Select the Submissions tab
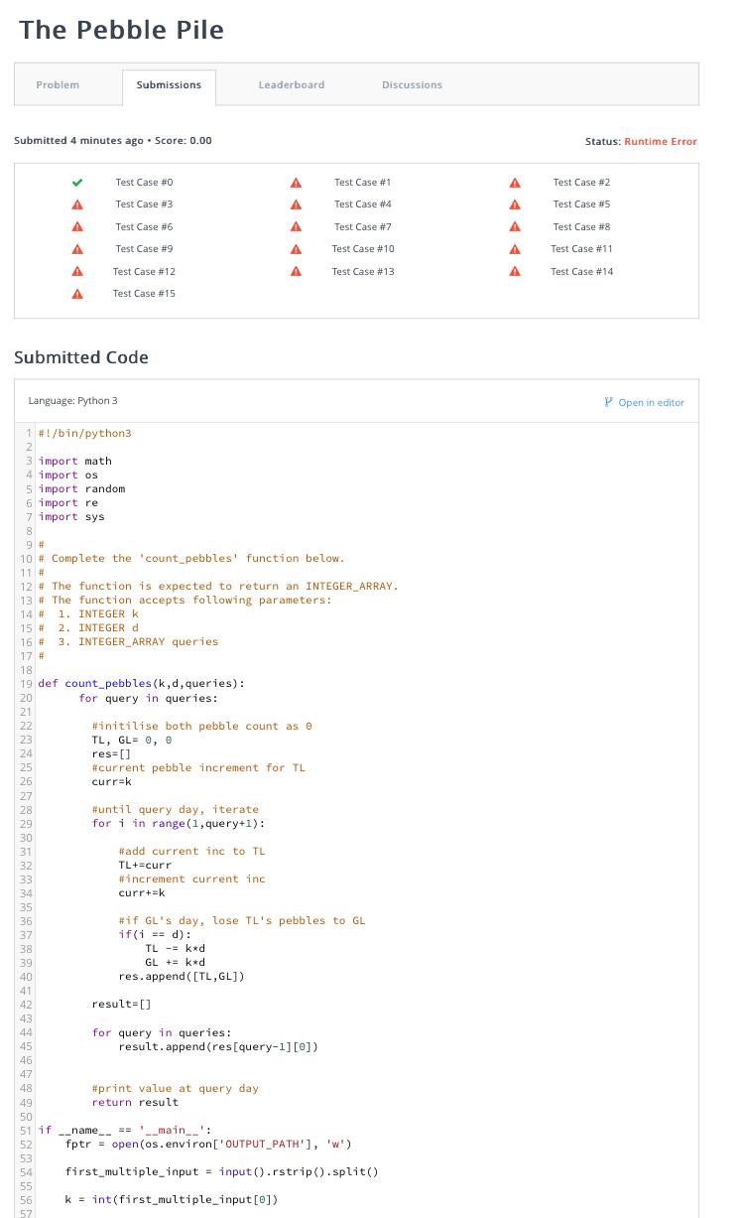Image resolution: width=744 pixels, height=1218 pixels. tap(169, 85)
